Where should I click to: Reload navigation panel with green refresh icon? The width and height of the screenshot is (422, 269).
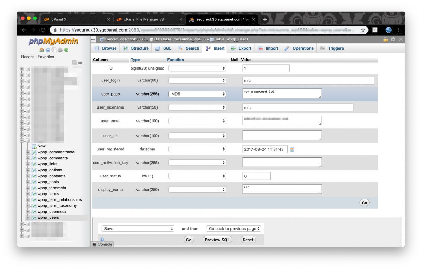pos(66,50)
